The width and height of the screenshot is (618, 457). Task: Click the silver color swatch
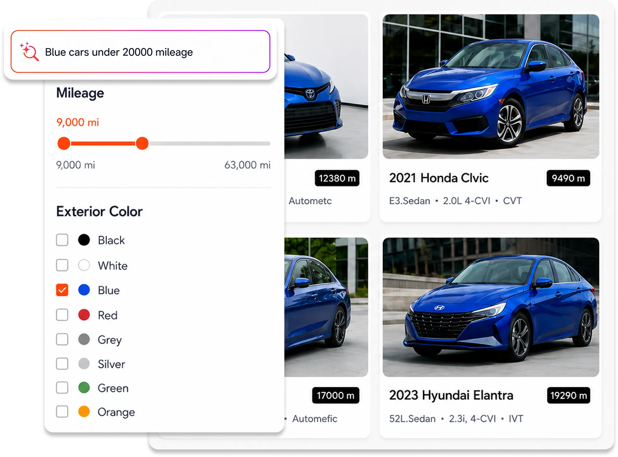pyautogui.click(x=84, y=364)
